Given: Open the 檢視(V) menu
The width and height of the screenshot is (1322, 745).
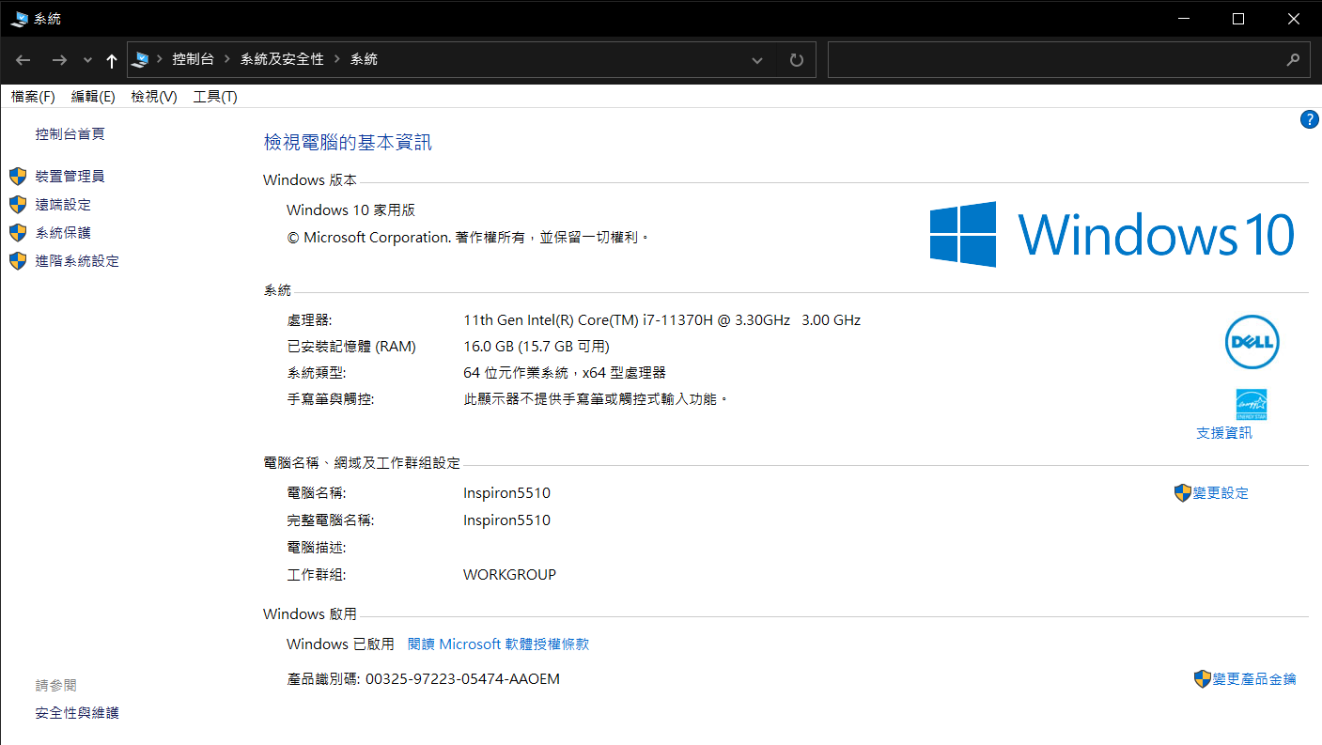Looking at the screenshot, I should click(154, 97).
